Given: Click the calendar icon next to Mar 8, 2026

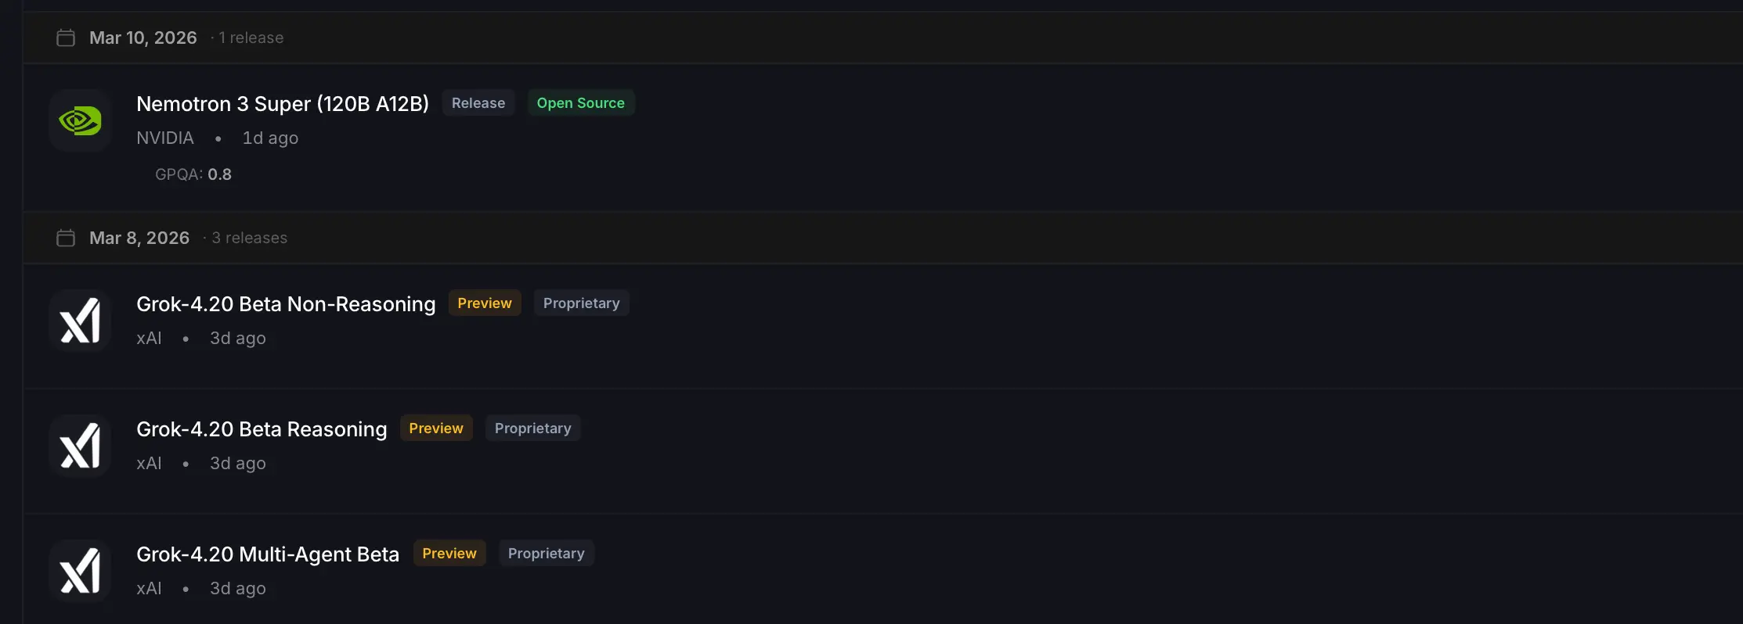Looking at the screenshot, I should (66, 238).
